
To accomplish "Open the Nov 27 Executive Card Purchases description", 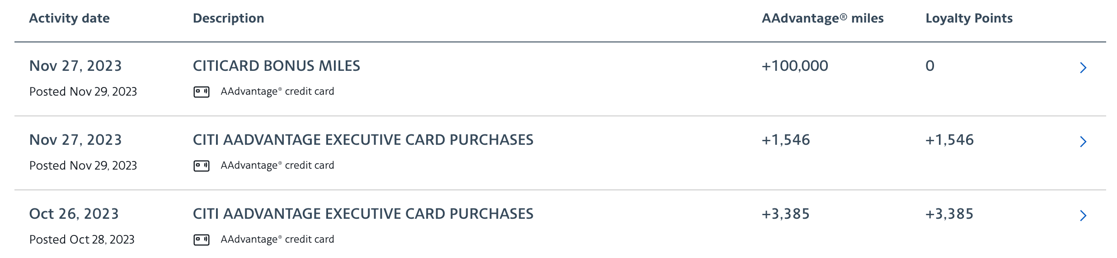I will click(x=363, y=140).
